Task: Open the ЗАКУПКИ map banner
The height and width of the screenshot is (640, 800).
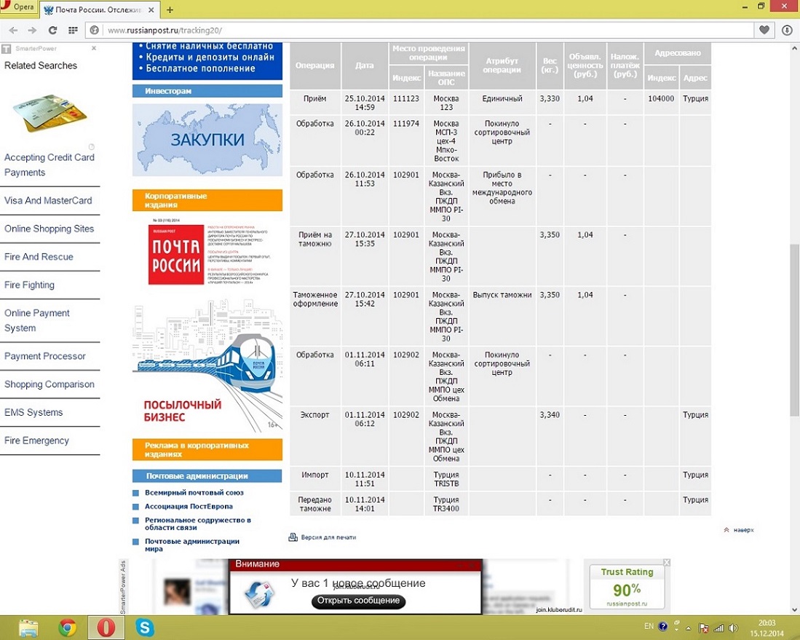Action: pos(207,140)
